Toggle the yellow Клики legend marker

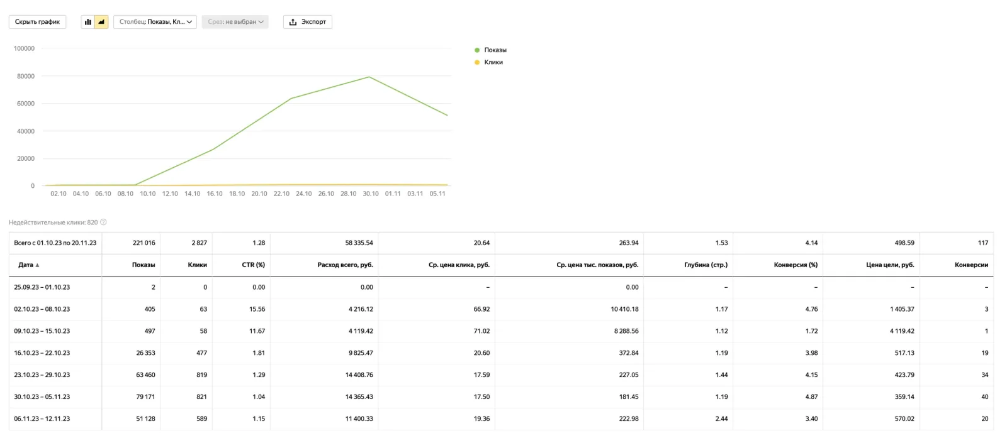pos(477,62)
